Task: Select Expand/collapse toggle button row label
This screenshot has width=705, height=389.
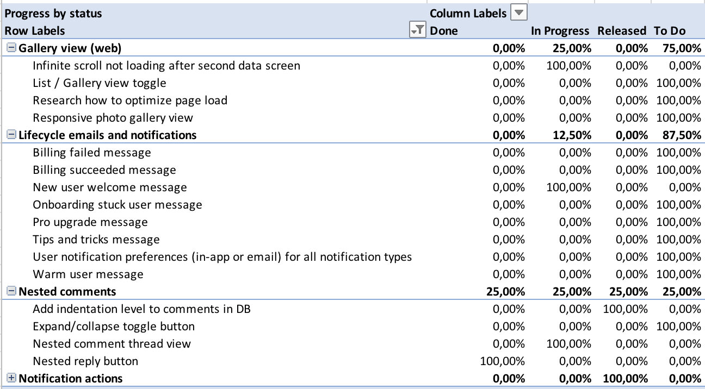Action: (x=114, y=327)
